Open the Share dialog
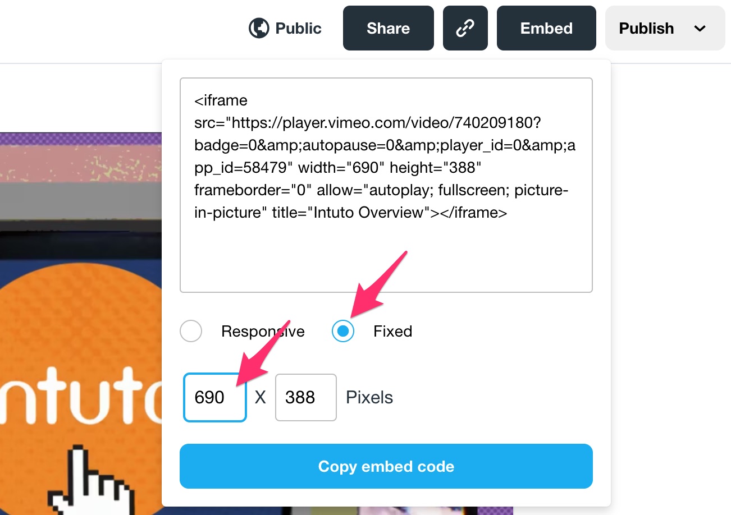This screenshot has height=515, width=731. (388, 29)
